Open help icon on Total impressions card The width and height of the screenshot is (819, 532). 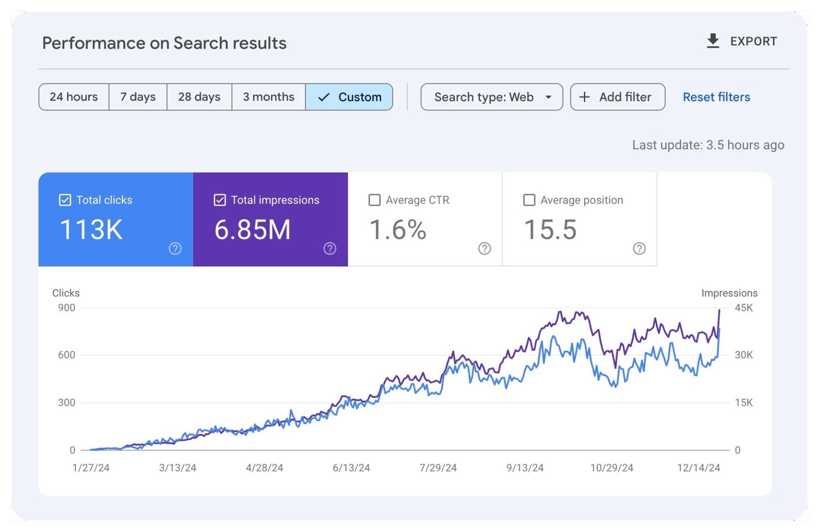click(330, 249)
